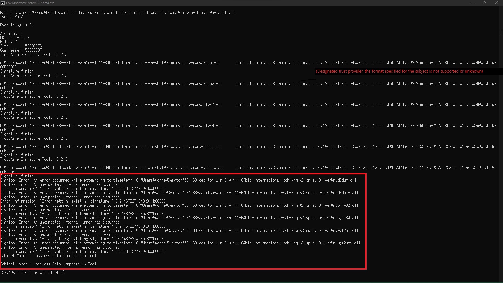This screenshot has height=283, width=503.
Task: Select the 'Archives: 2' text line
Action: pos(12,33)
